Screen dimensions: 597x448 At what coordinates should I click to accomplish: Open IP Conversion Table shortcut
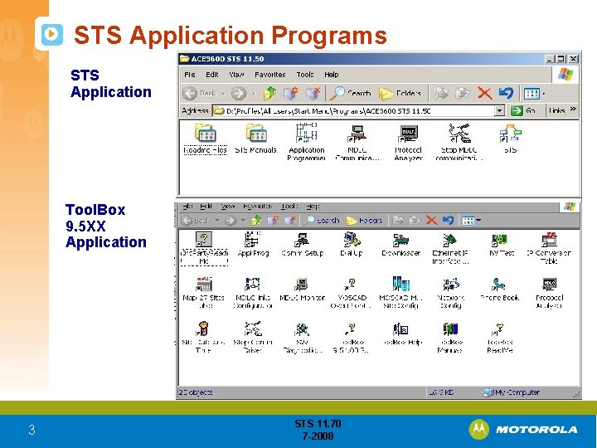click(549, 248)
